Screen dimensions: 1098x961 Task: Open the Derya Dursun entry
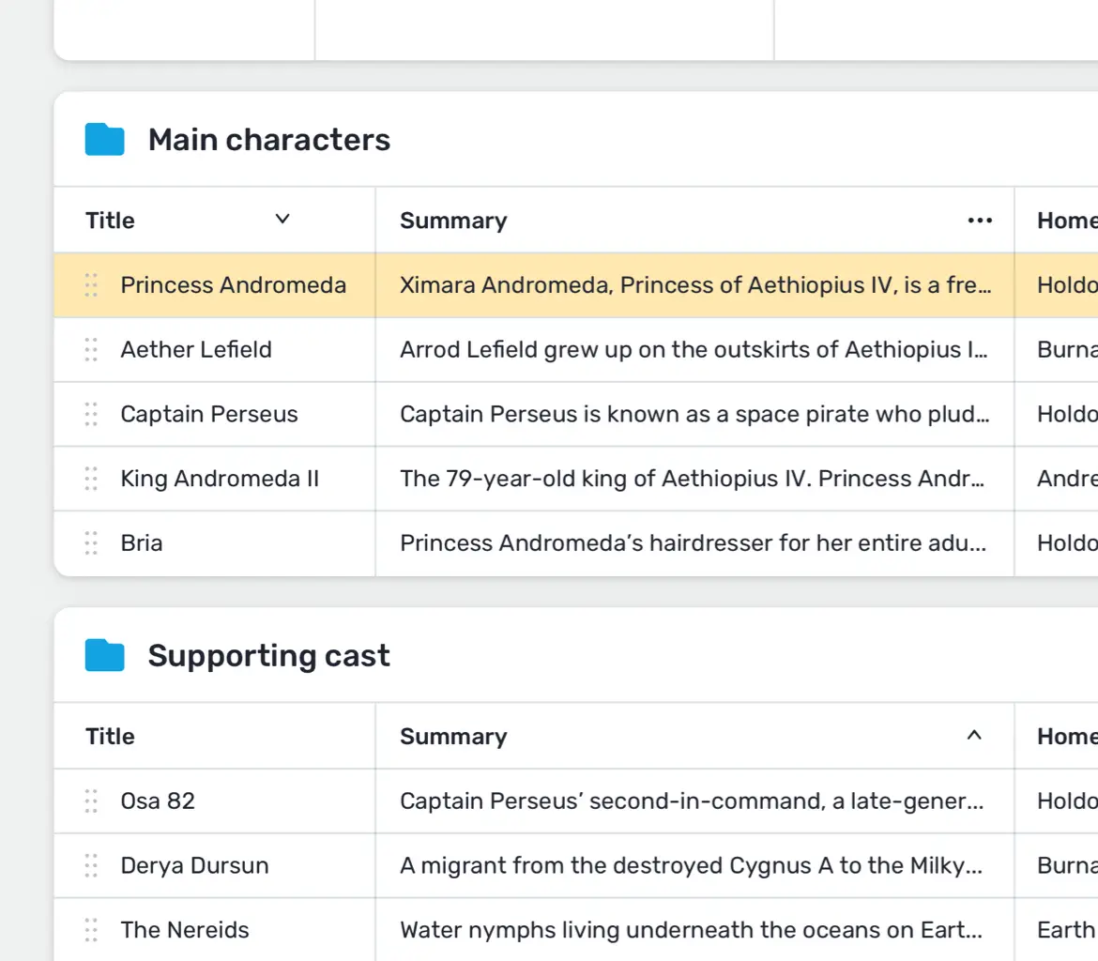tap(194, 865)
